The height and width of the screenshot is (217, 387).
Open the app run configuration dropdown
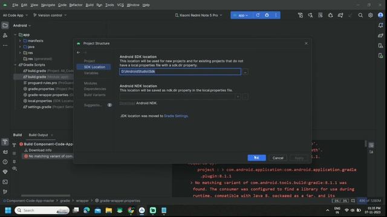[241, 15]
